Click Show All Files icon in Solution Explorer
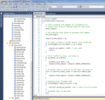Viewport: 105px width, 100px height. pyautogui.click(x=9, y=16)
